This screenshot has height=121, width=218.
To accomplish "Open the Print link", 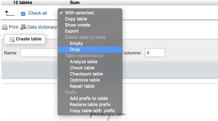I will [13, 27].
